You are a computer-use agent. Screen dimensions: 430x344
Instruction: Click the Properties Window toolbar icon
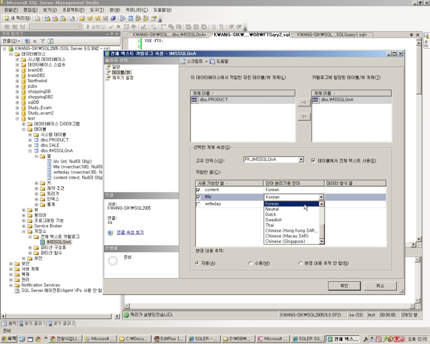(x=154, y=18)
